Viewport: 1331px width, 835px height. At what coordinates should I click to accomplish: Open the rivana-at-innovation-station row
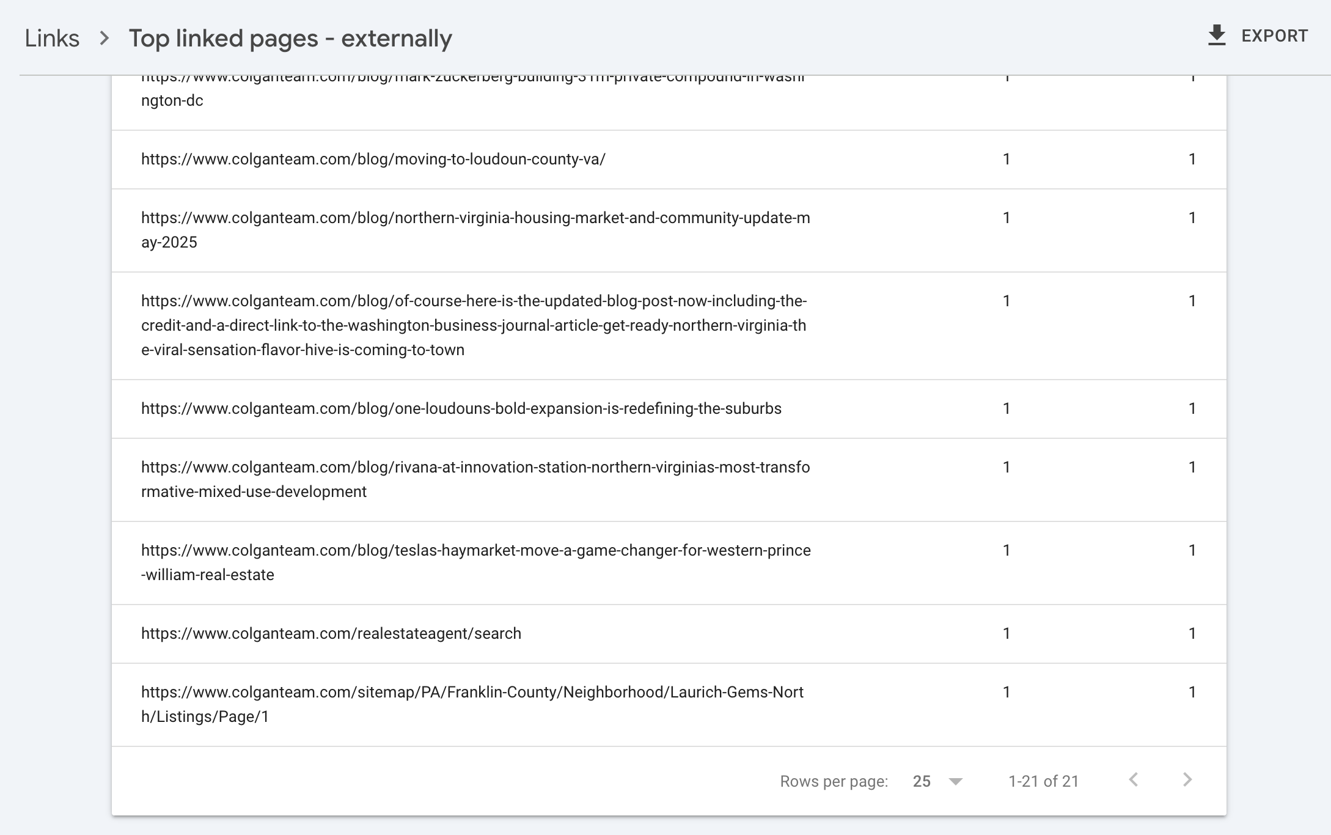(x=475, y=479)
